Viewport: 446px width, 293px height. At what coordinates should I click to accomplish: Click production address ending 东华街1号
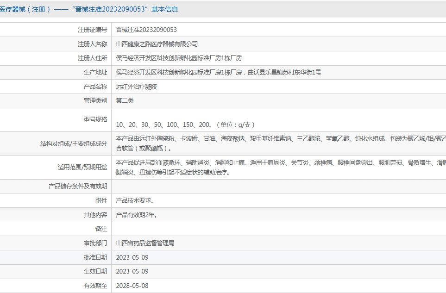(x=219, y=73)
